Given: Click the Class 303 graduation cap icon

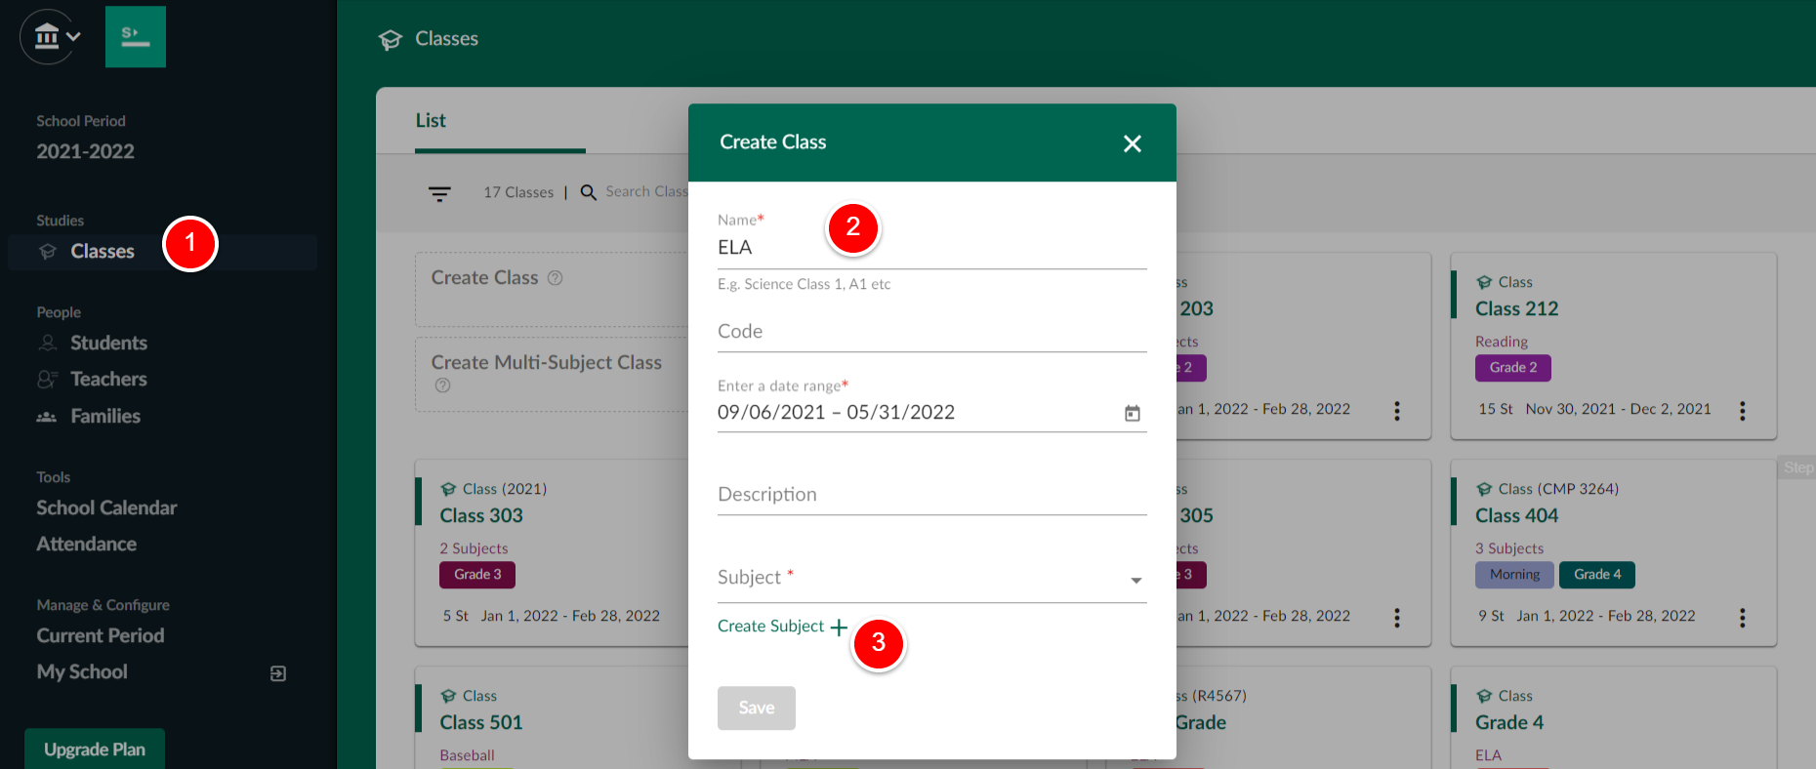Looking at the screenshot, I should (x=448, y=489).
